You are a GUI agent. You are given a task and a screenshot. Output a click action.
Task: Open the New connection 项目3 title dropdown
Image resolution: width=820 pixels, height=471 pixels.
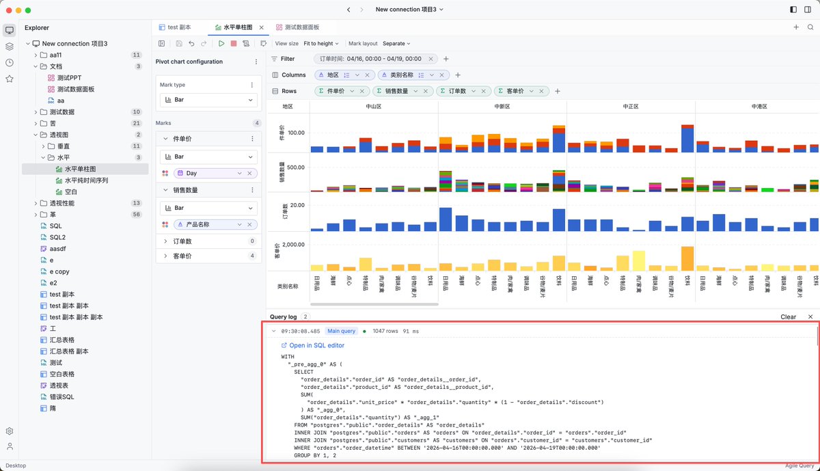click(x=409, y=10)
